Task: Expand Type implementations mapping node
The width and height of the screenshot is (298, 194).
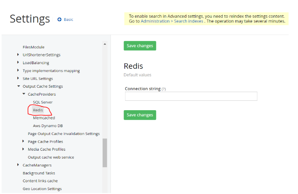Action: [18, 70]
